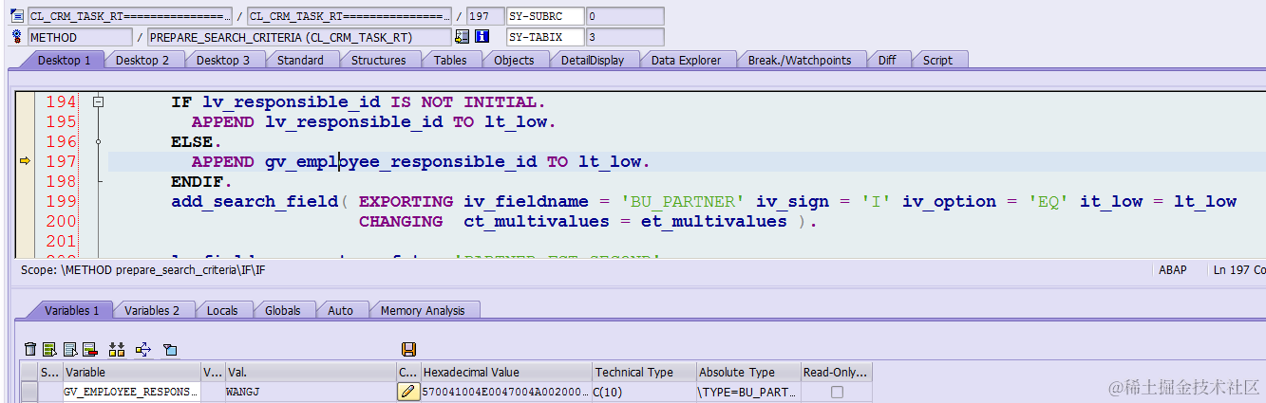Click the Technical Type column header

644,373
